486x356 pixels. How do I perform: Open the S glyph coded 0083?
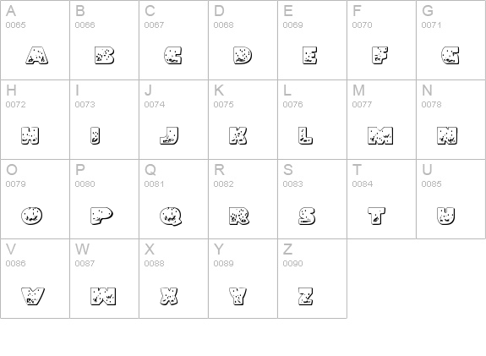click(x=312, y=199)
